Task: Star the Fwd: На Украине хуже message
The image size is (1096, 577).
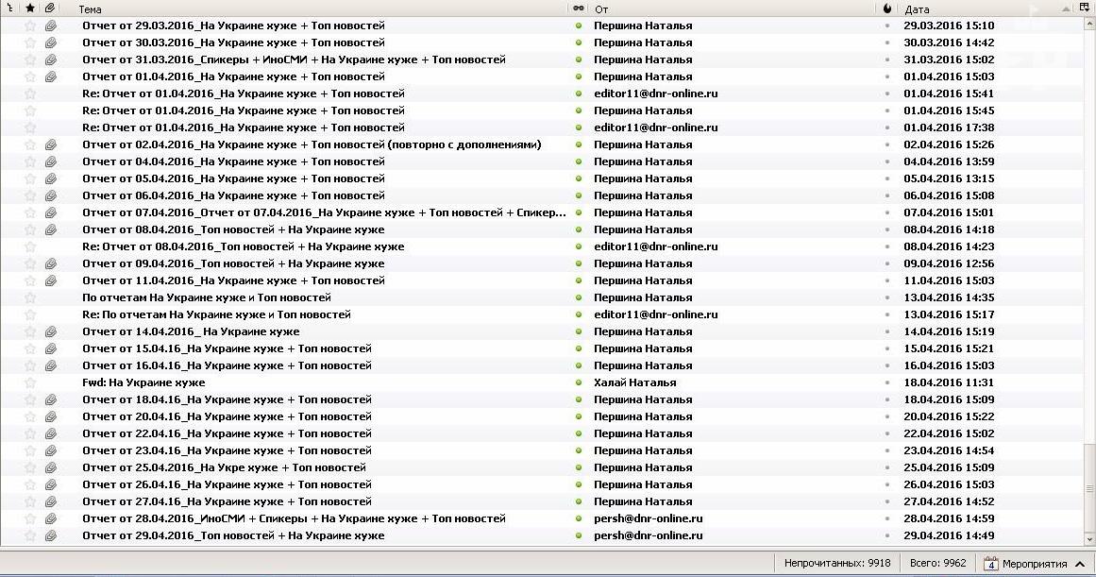Action: click(30, 382)
